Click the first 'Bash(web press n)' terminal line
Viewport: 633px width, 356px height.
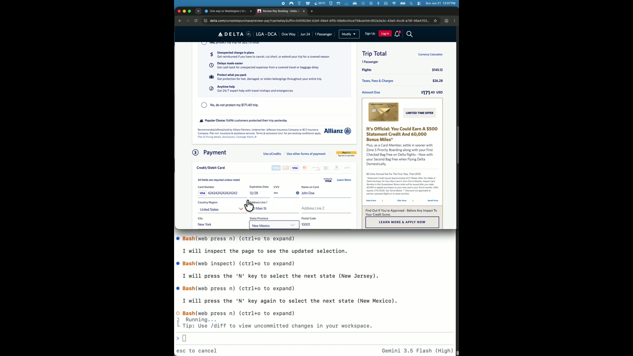point(238,238)
